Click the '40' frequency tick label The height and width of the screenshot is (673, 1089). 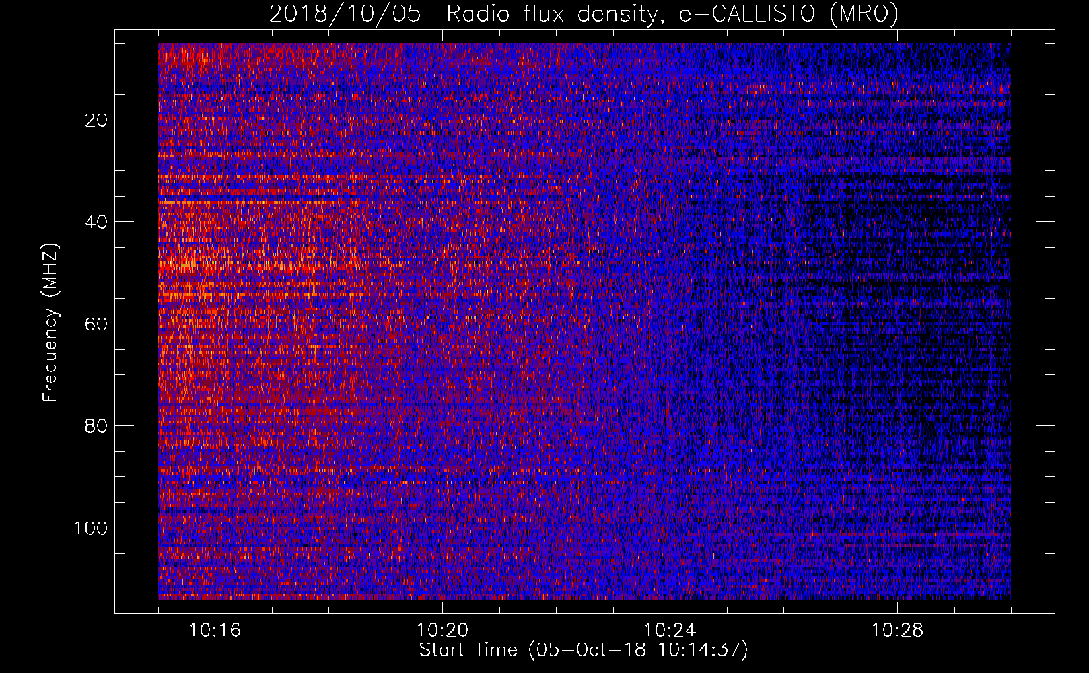coord(97,222)
